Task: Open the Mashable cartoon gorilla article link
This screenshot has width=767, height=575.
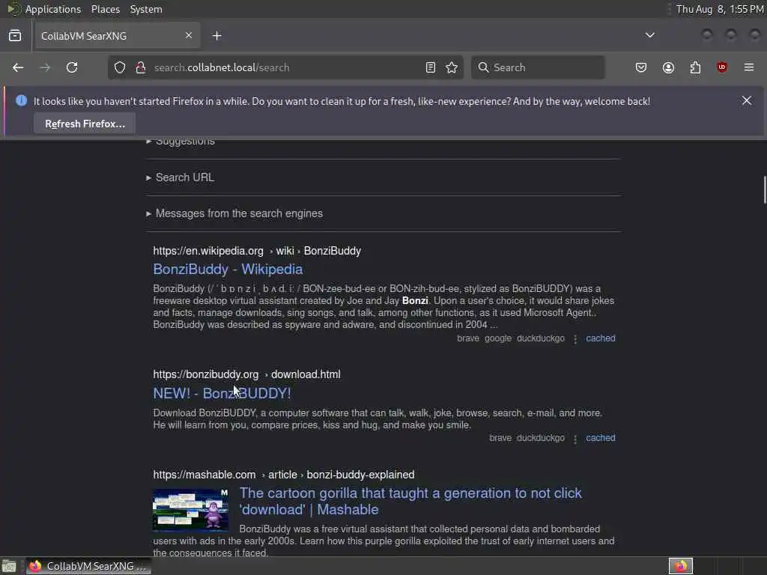Action: point(410,501)
